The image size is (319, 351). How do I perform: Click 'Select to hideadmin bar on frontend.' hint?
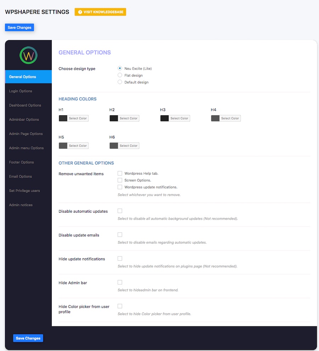148,290
